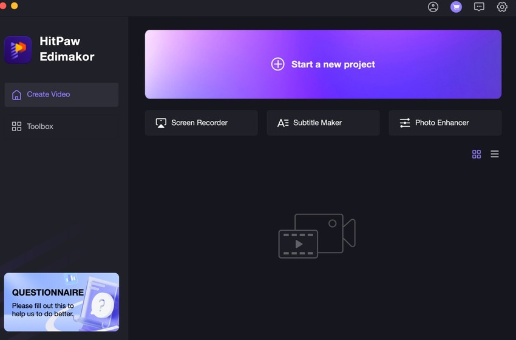The image size is (516, 340).
Task: Open the purple shopping cart store icon
Action: tap(456, 7)
